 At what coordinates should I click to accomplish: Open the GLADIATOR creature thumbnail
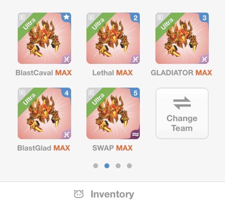click(x=182, y=38)
